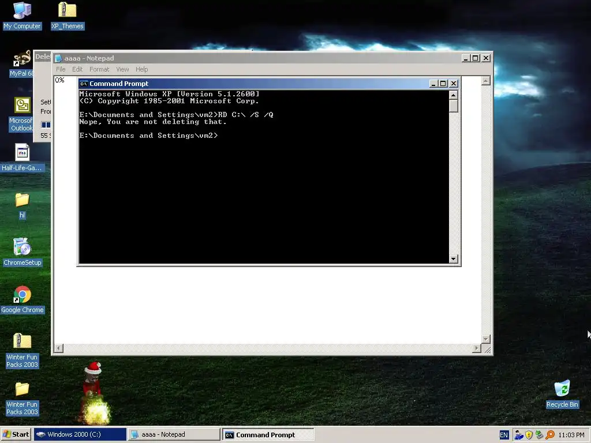Click the '0%' text in Notepad
591x443 pixels.
(x=59, y=80)
